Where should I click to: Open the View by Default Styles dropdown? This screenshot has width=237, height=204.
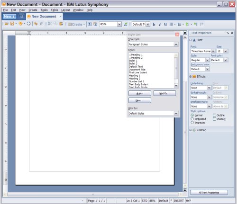coord(176,113)
